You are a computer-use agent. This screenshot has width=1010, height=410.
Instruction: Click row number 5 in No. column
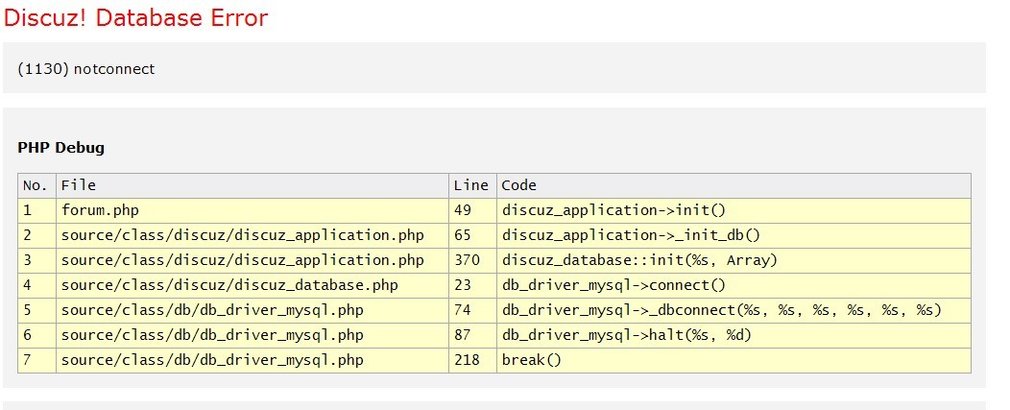(36, 311)
